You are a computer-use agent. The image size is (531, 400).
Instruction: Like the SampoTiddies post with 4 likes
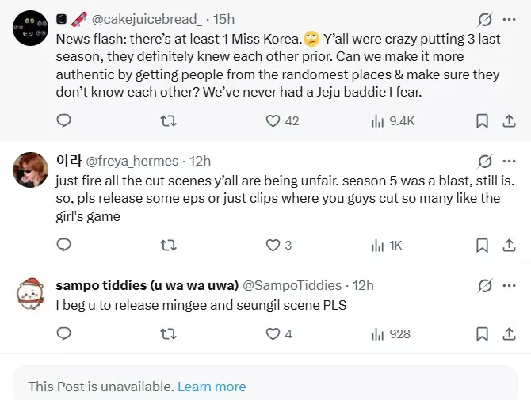coord(273,333)
